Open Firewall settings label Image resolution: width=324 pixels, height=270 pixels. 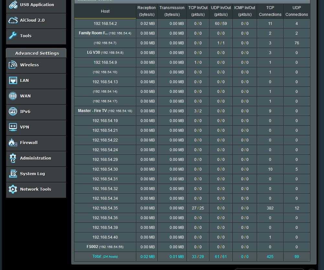pos(29,142)
